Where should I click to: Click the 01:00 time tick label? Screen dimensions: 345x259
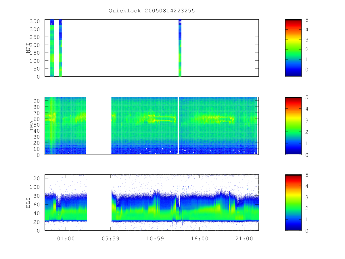pyautogui.click(x=66, y=239)
